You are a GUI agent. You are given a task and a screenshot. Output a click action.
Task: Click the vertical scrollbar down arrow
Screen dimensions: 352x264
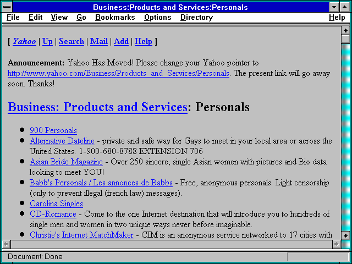(x=345, y=235)
